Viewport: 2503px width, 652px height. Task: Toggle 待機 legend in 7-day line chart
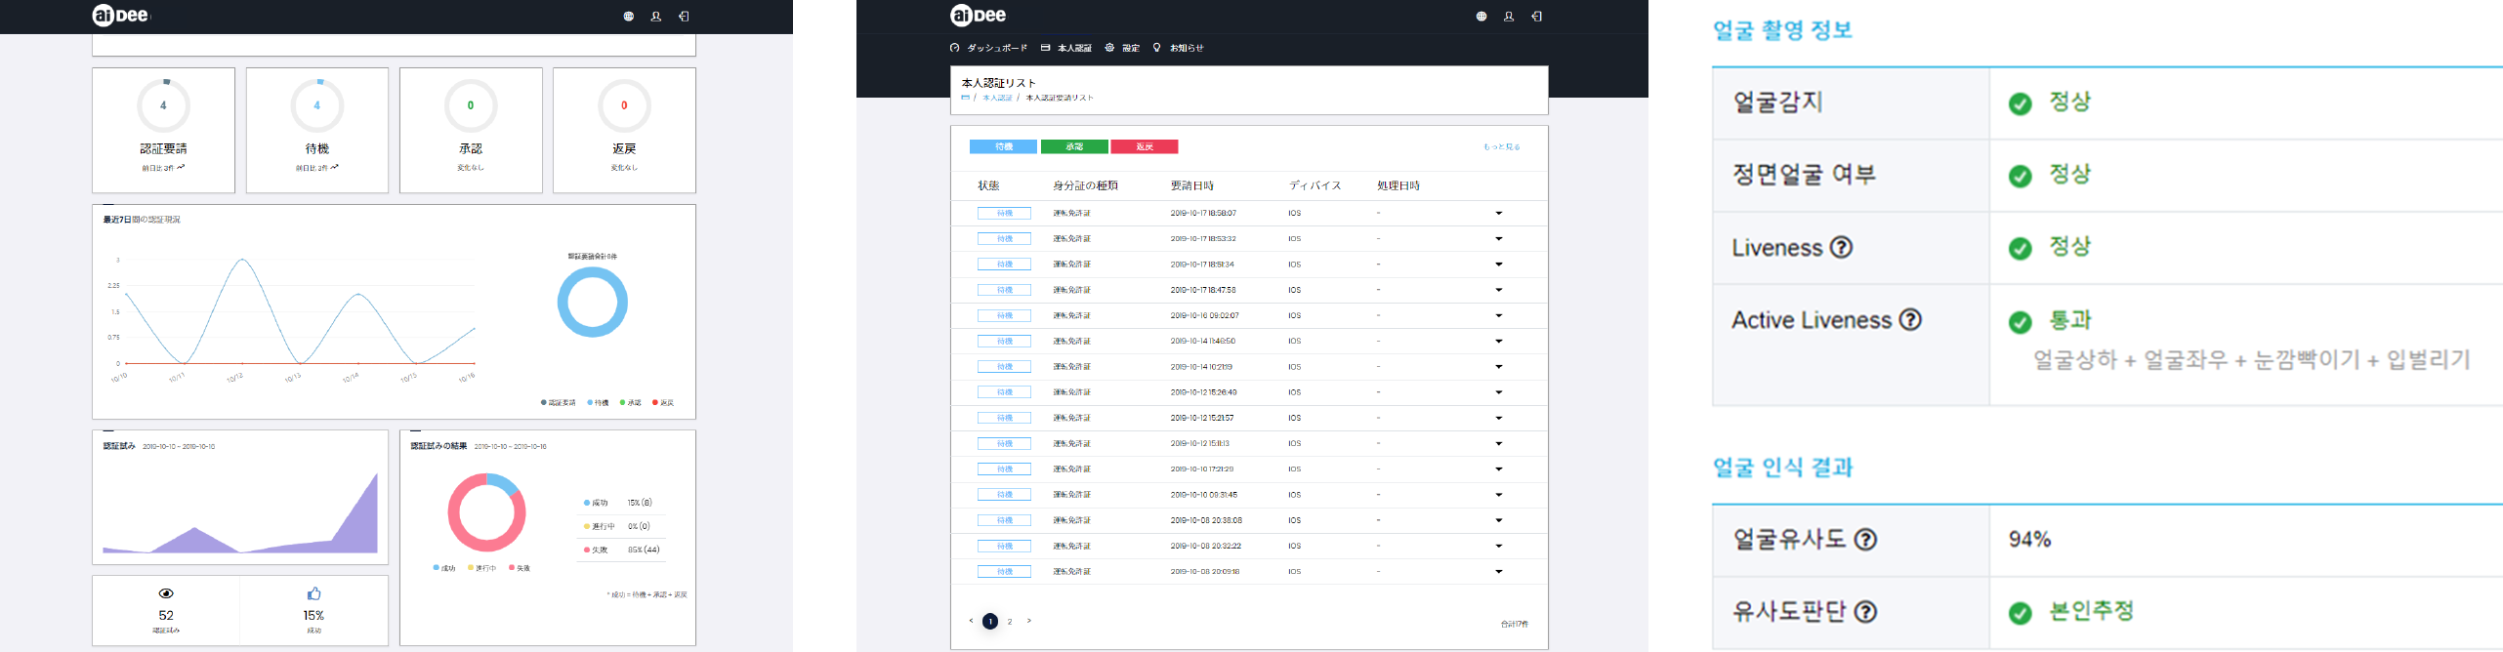[598, 402]
